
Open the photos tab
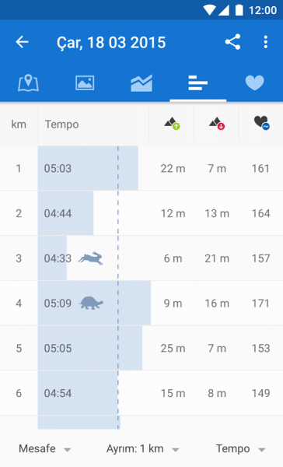point(85,83)
